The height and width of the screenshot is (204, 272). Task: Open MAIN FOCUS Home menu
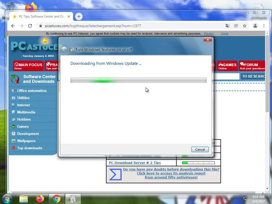[x=28, y=66]
